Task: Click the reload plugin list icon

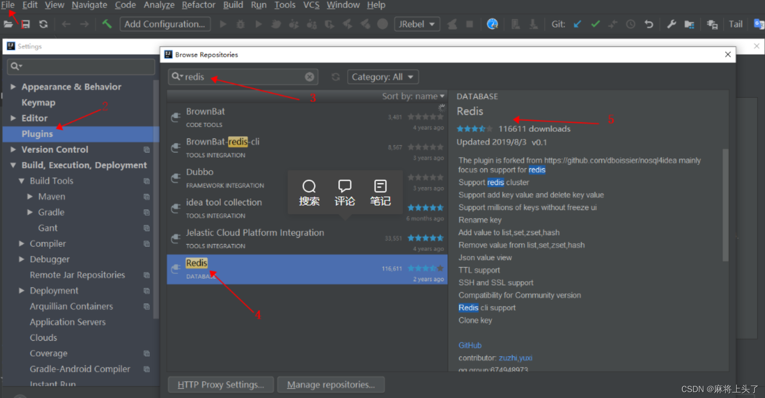Action: (x=336, y=77)
